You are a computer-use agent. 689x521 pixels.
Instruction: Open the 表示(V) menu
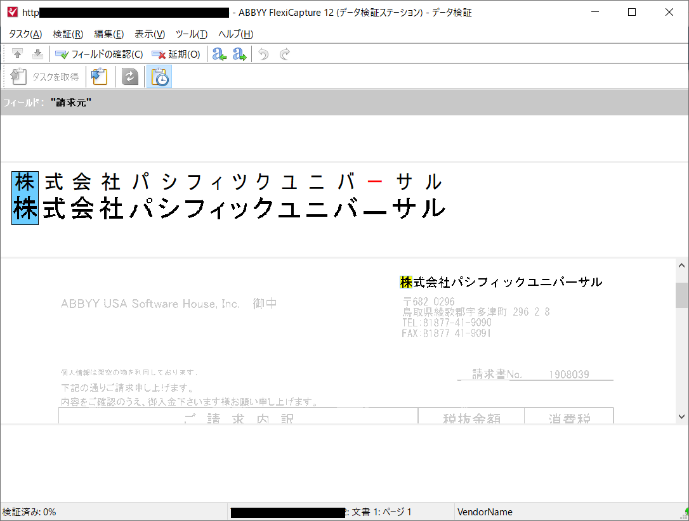150,34
